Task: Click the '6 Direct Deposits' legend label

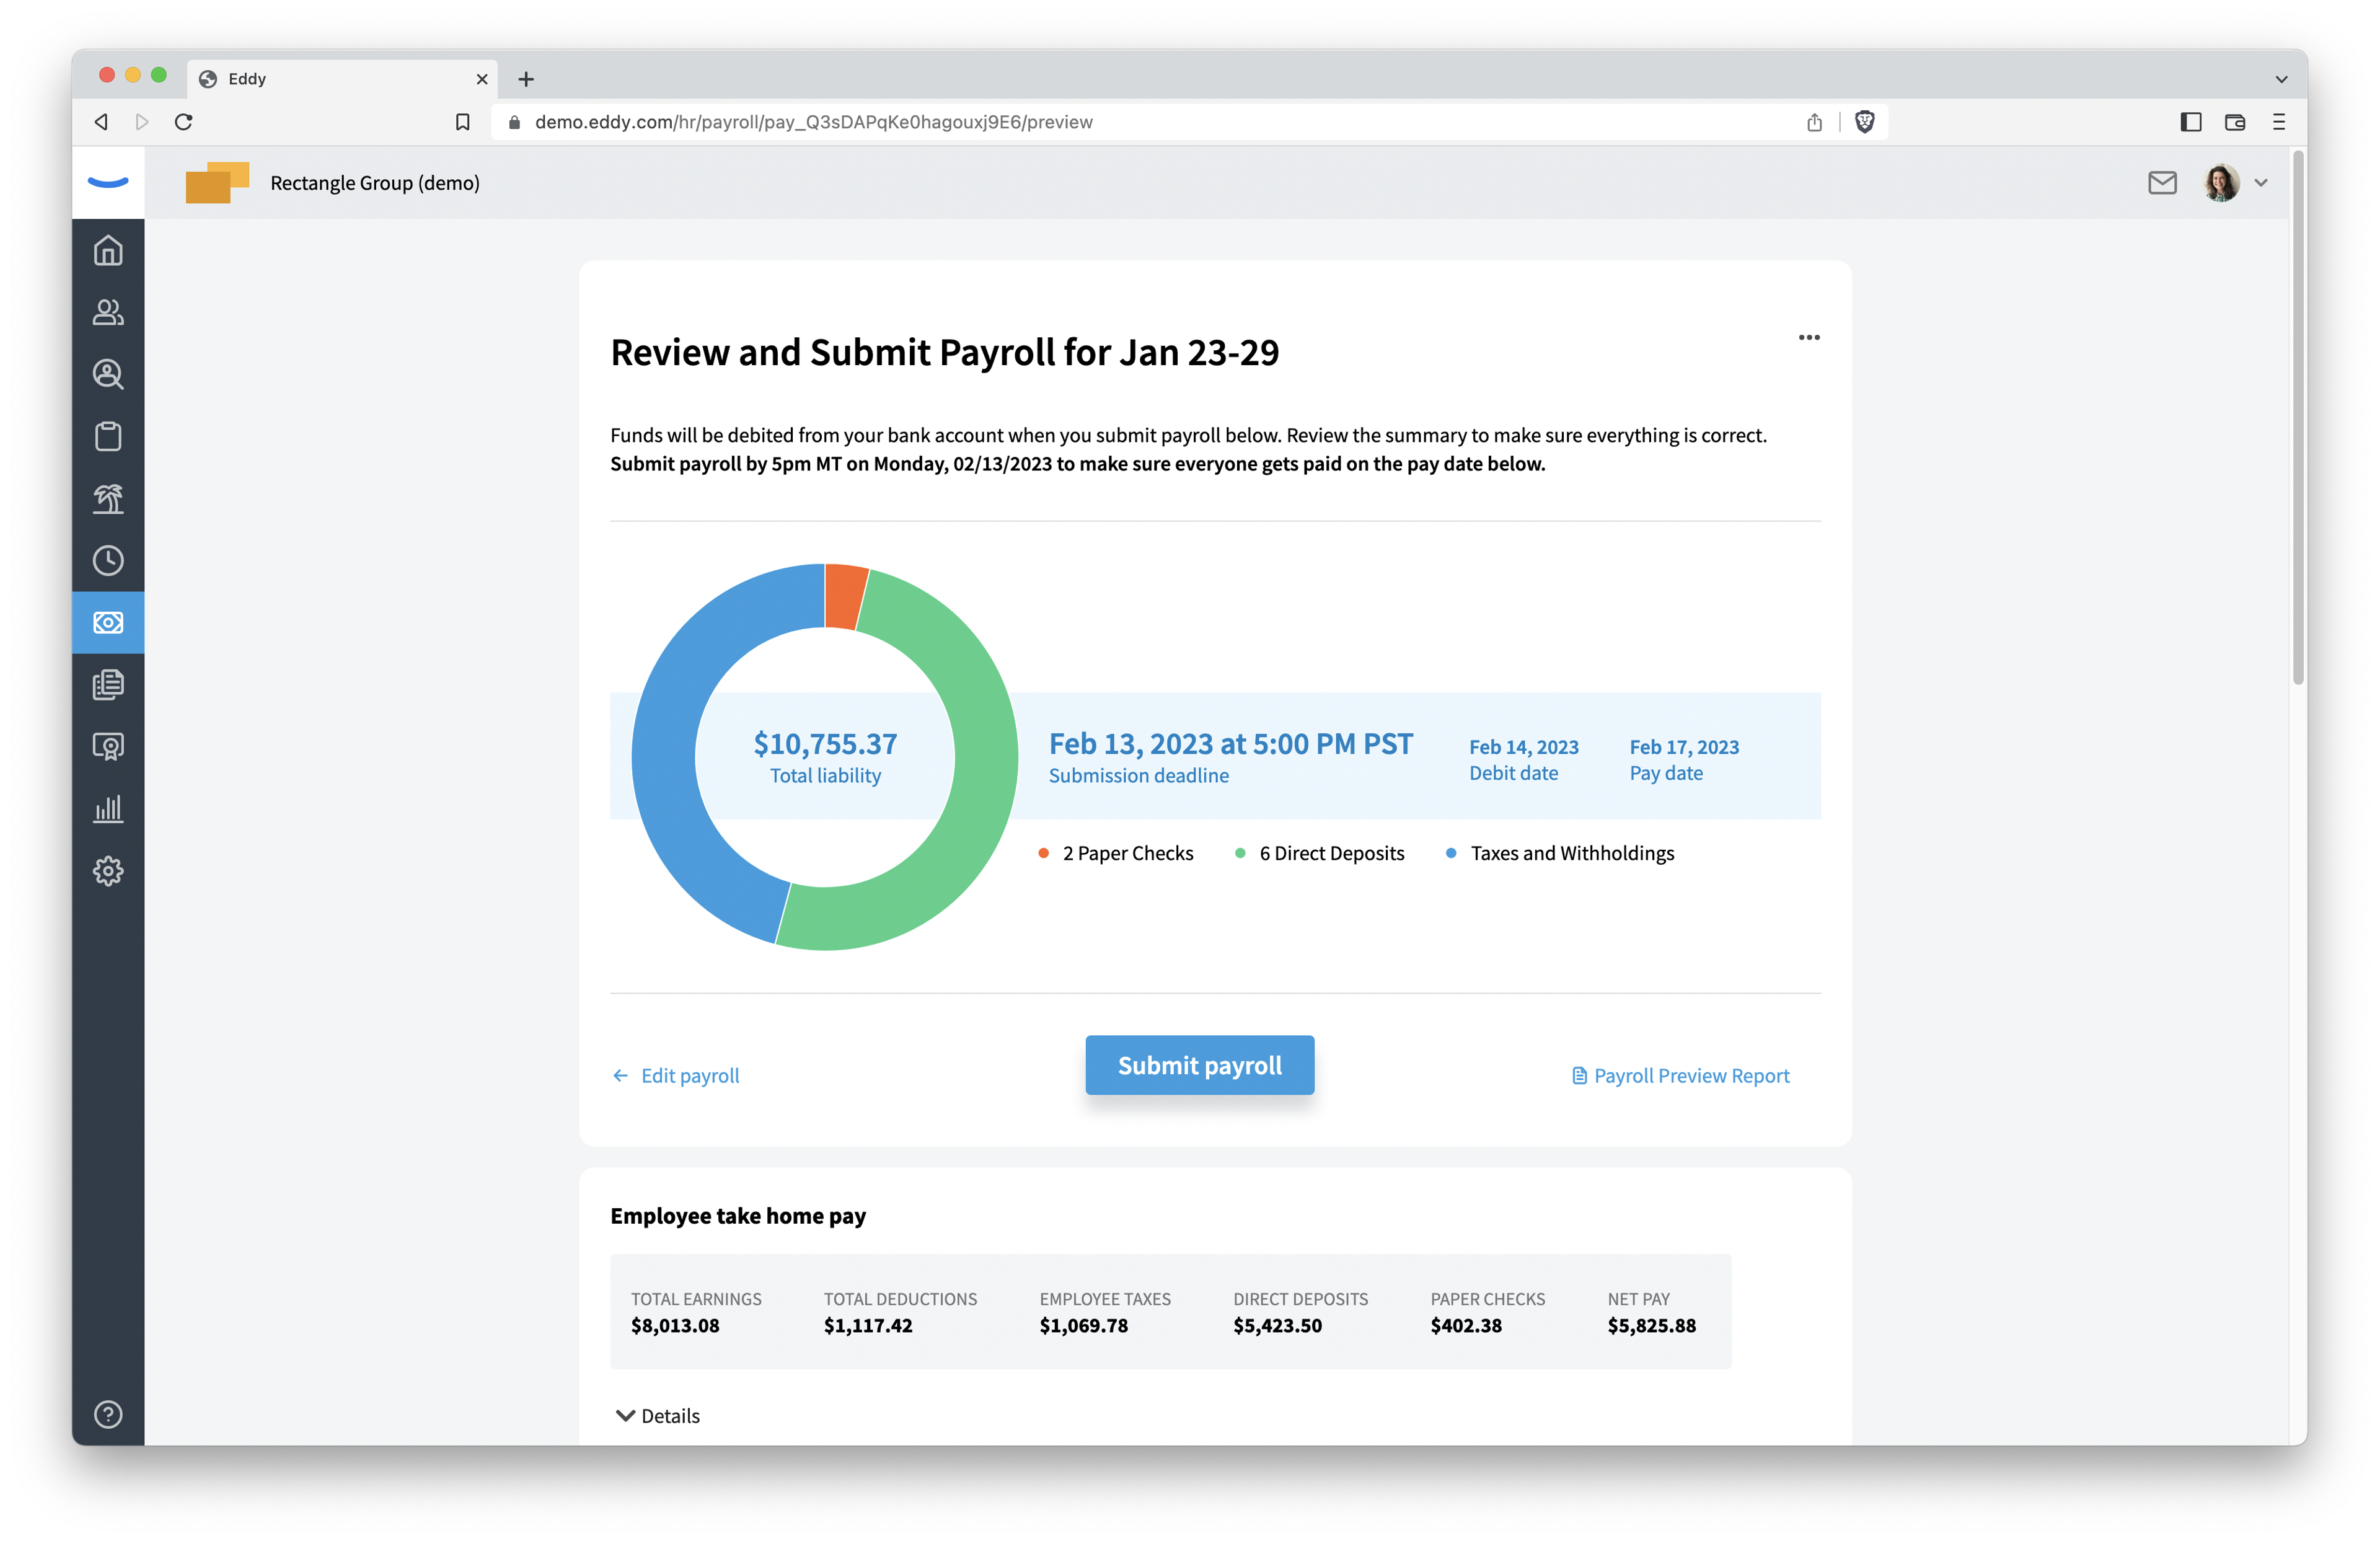Action: (1332, 853)
